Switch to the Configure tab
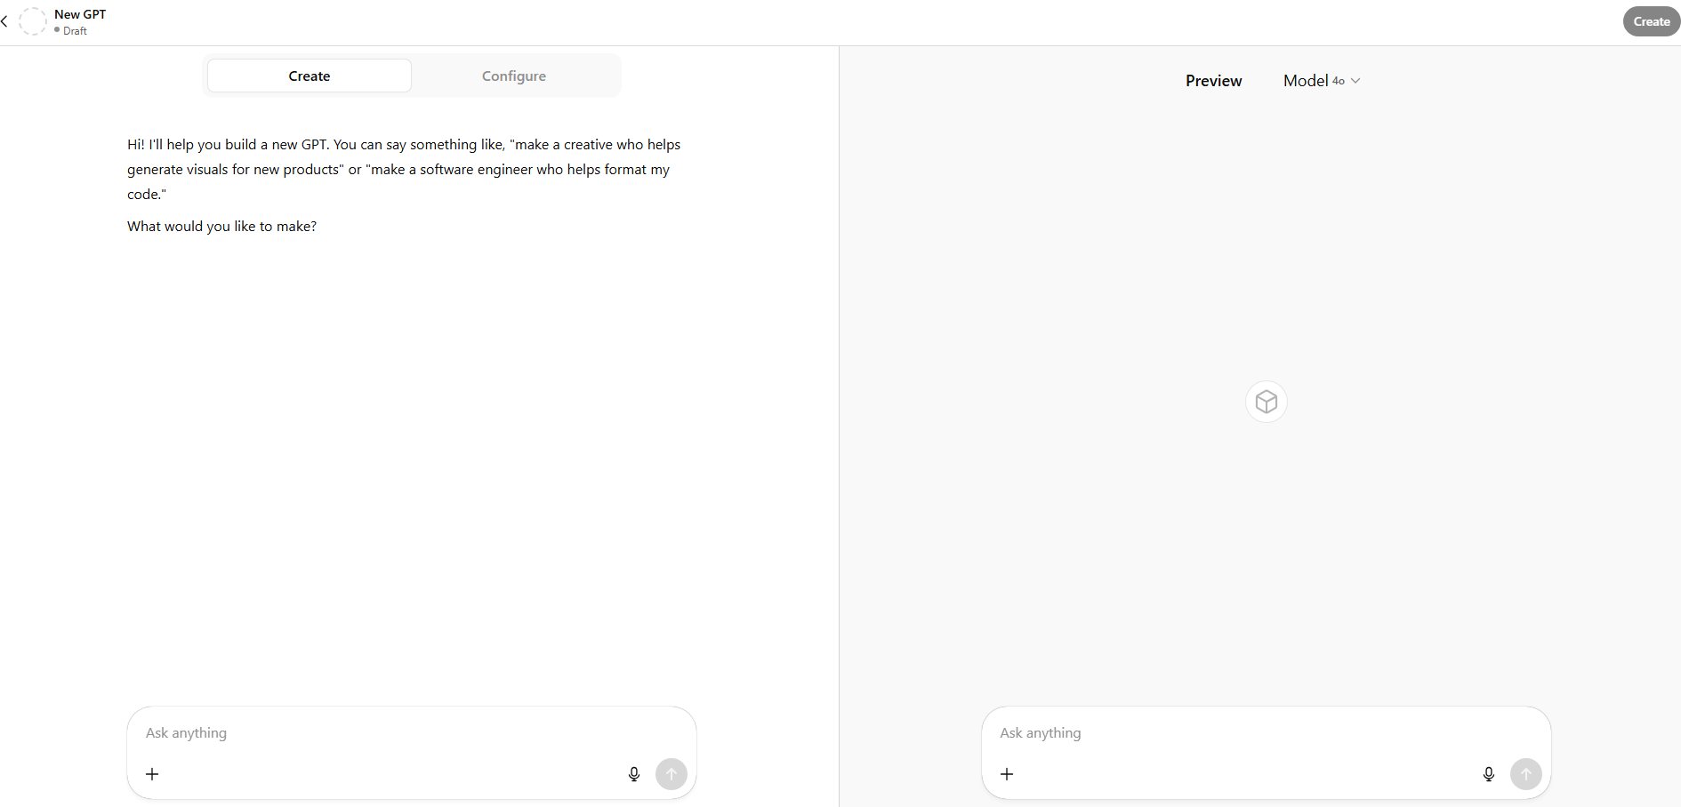 (514, 76)
